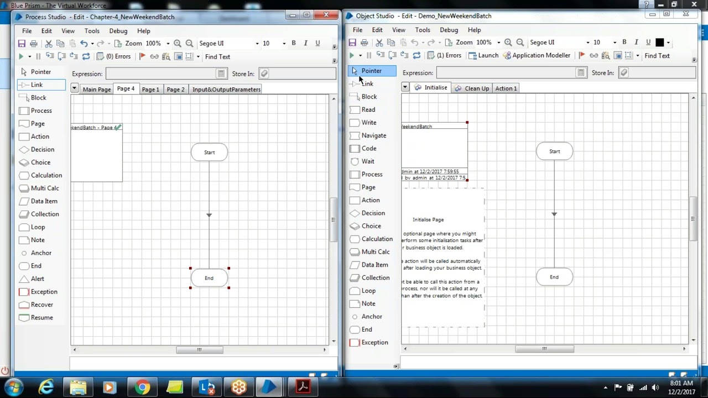Expand the font color dropdown arrow in Object Studio
This screenshot has width=708, height=398.
coord(668,43)
